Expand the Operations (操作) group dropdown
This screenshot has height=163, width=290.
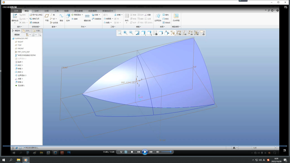20,27
